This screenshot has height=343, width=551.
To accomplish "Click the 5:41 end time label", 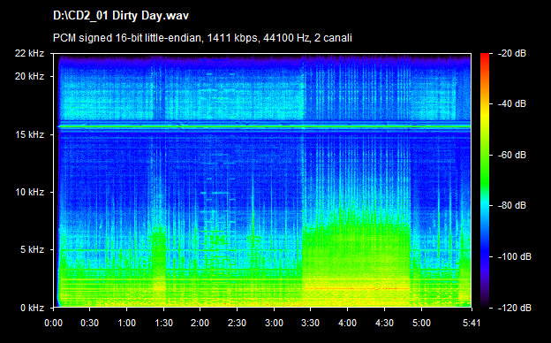I will coord(472,323).
